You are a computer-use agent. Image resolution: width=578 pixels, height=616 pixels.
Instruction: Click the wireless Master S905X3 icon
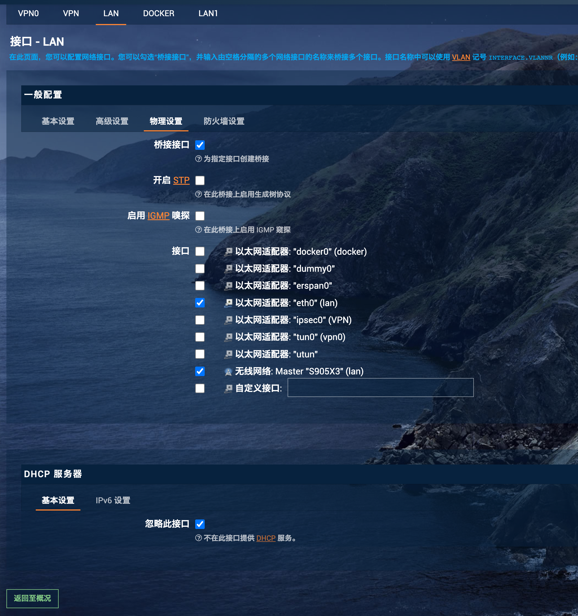click(x=228, y=372)
